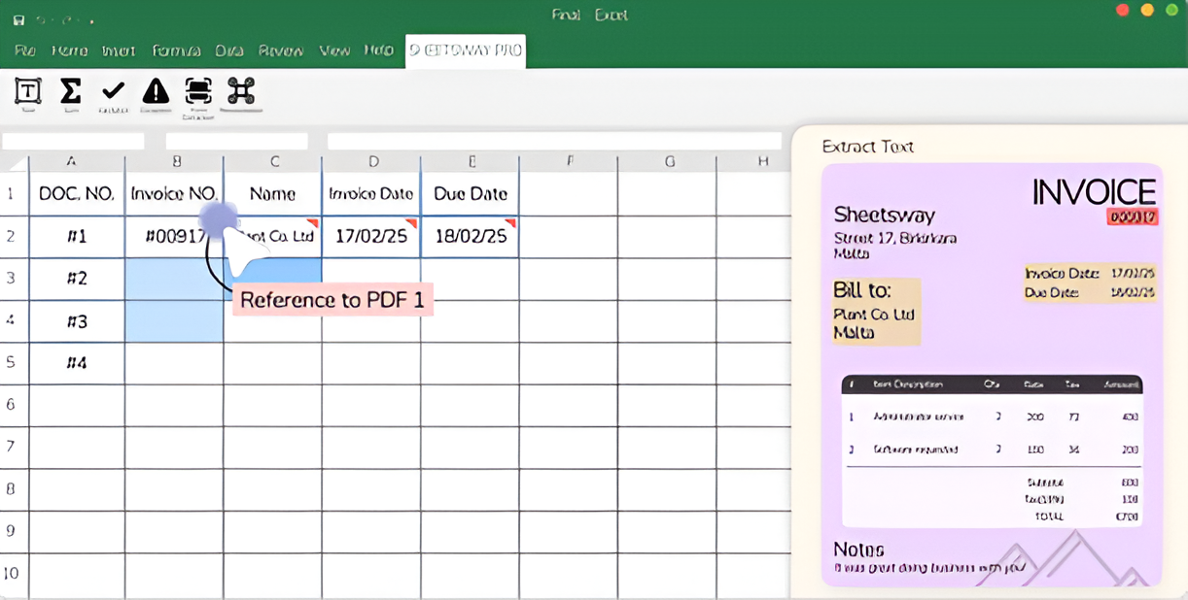Select the 18/02/25 Due Date cell
Image resolution: width=1188 pixels, height=600 pixels.
[470, 236]
